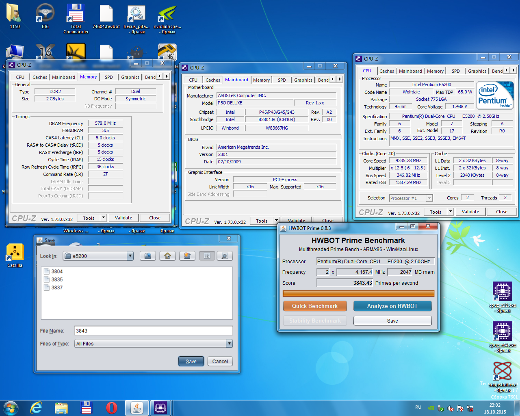Click the Score value 3843.43
The width and height of the screenshot is (520, 416).
(345, 283)
